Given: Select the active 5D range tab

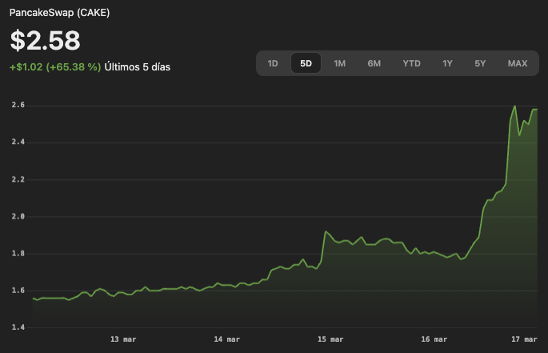Looking at the screenshot, I should pos(306,63).
